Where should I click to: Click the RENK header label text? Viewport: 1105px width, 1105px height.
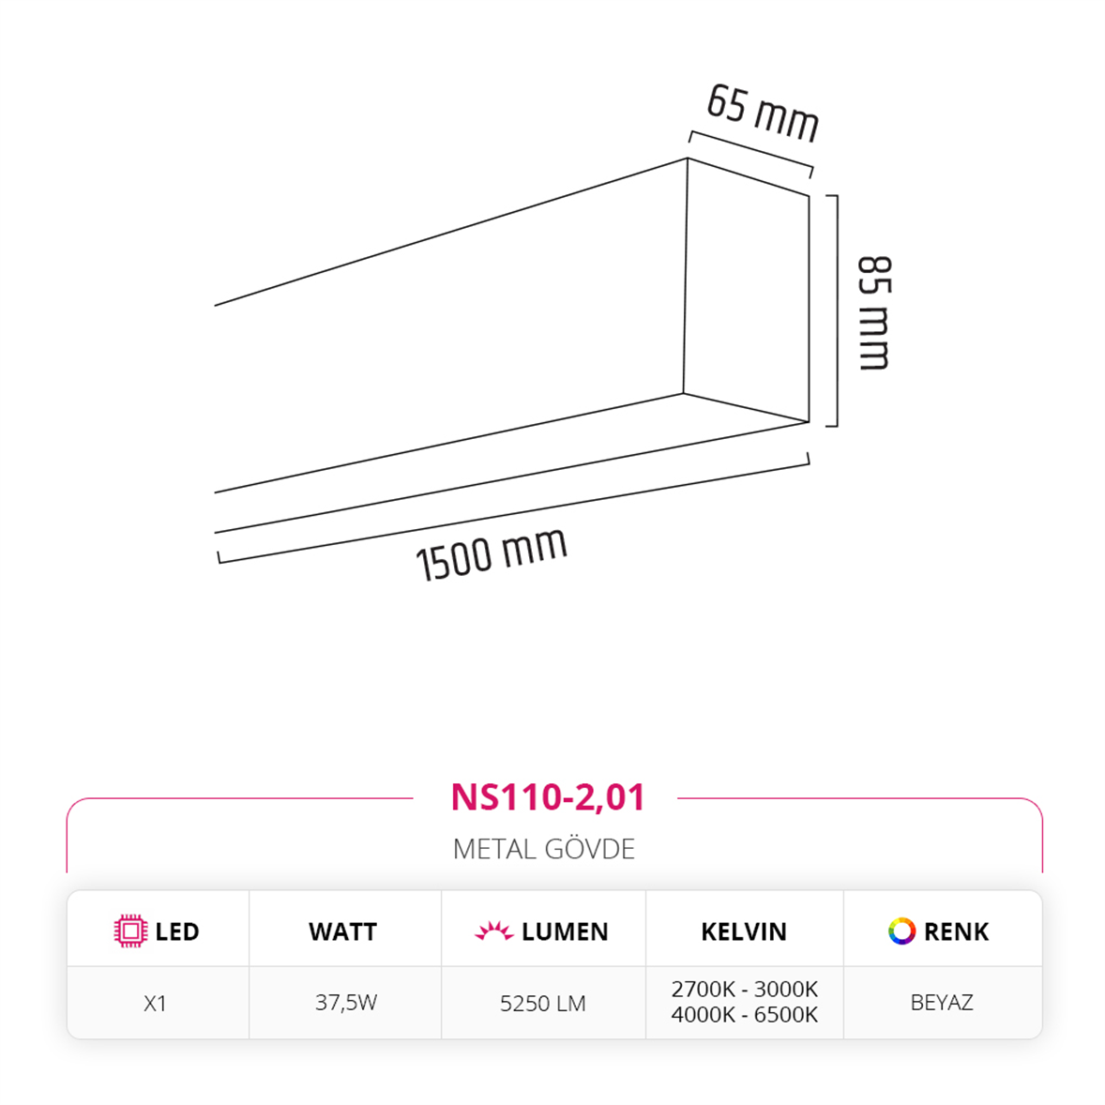(x=956, y=931)
